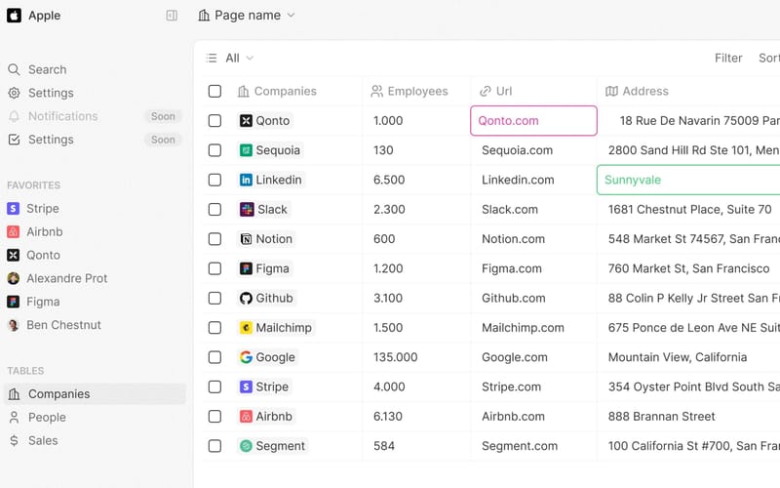Click the Github.com url cell
The image size is (780, 488).
pyautogui.click(x=533, y=299)
